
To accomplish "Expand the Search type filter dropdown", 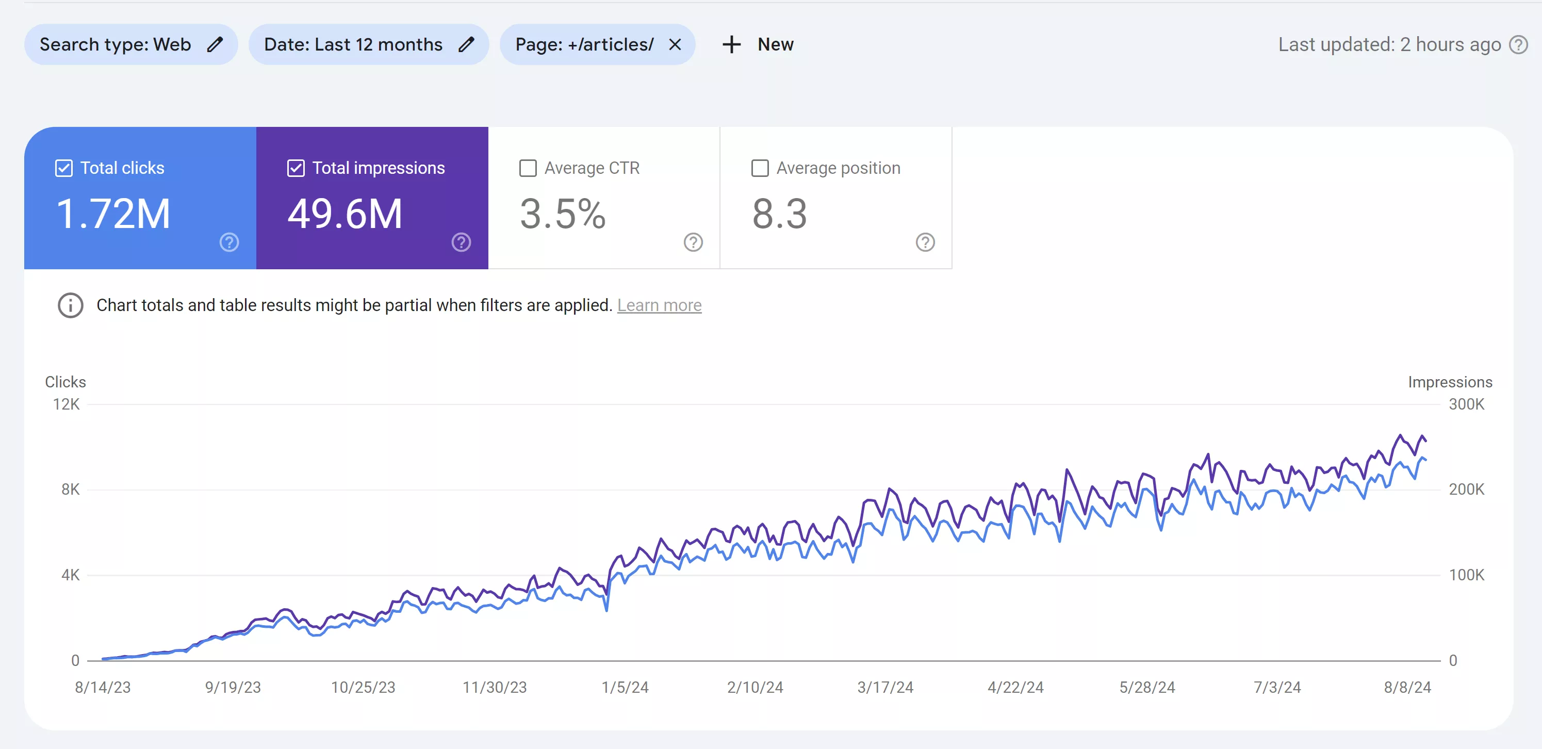I will 128,44.
